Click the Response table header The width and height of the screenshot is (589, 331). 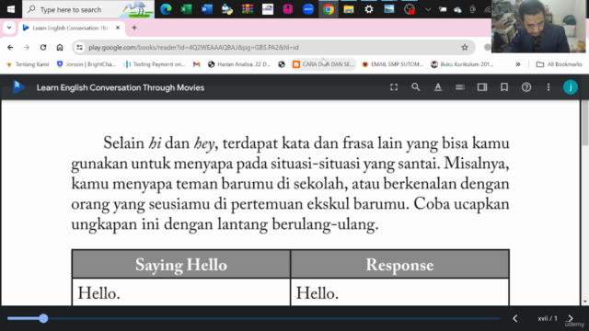[x=399, y=265]
